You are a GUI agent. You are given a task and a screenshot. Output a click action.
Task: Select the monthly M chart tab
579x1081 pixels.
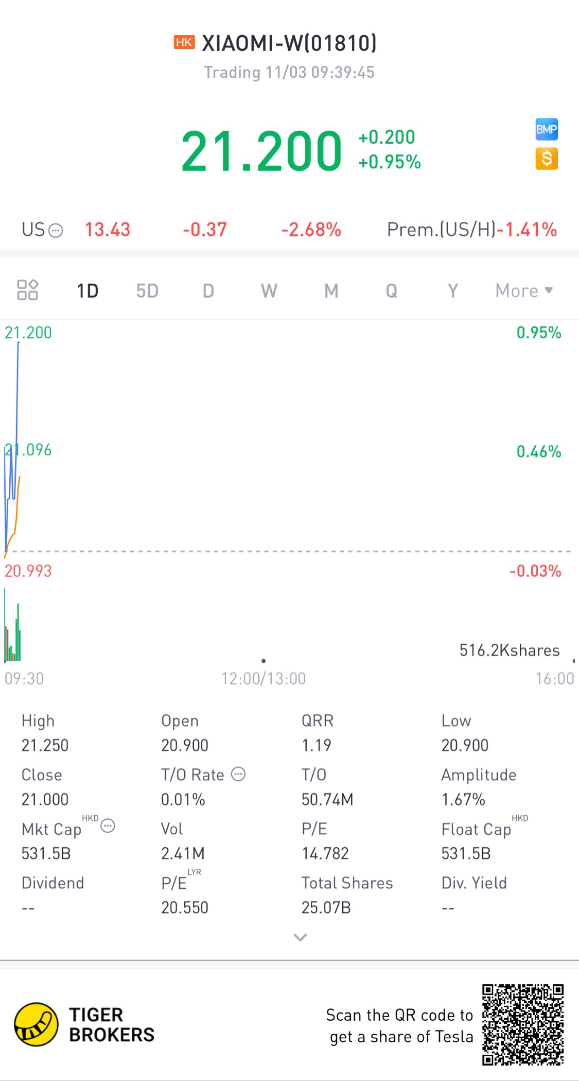331,291
